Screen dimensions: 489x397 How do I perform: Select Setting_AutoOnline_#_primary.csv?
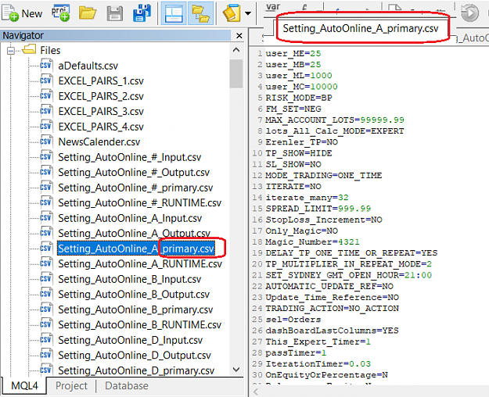click(x=135, y=188)
